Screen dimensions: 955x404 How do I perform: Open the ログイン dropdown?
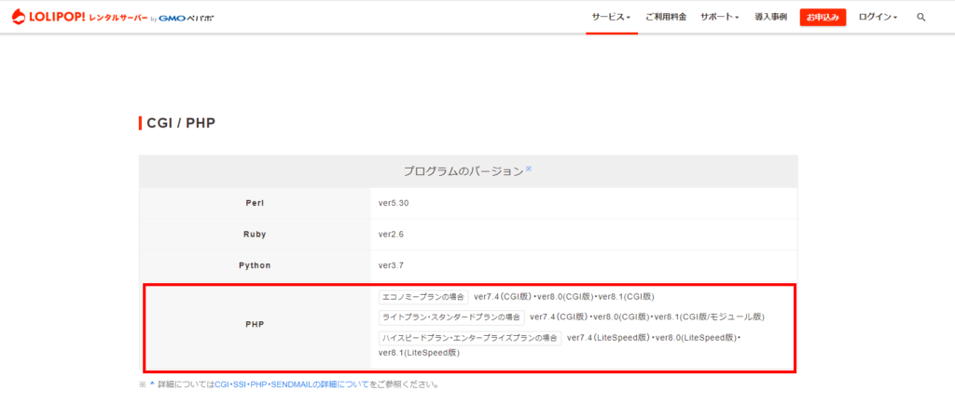click(x=878, y=18)
